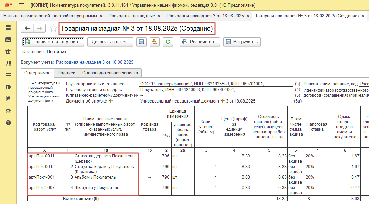Open the Подписи tab
Image resolution: width=369 pixels, height=204 pixels.
(x=66, y=73)
